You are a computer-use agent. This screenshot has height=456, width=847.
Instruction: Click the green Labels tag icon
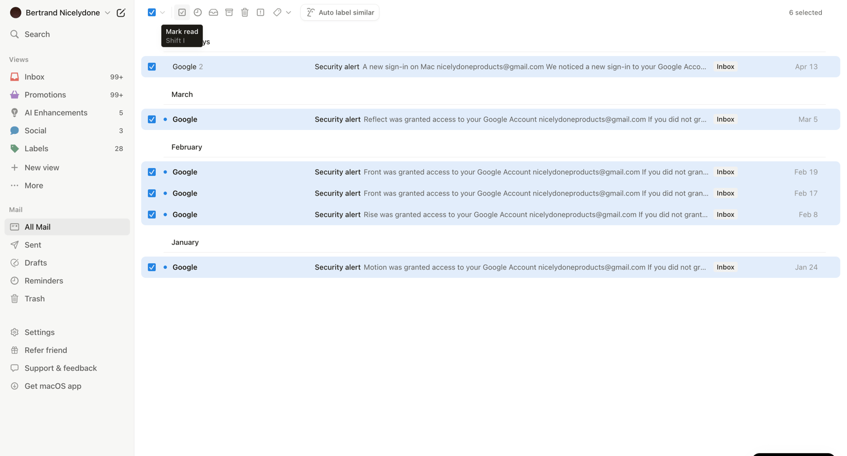[15, 148]
